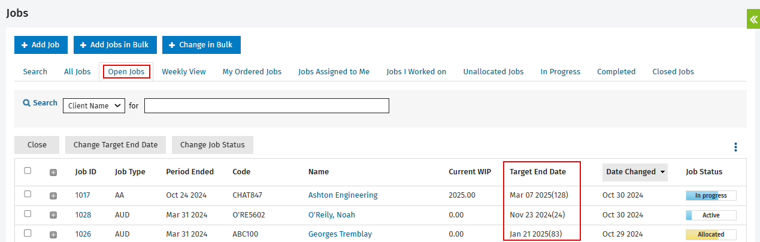Open Georges Tremblay client link
The width and height of the screenshot is (760, 242).
pyautogui.click(x=340, y=234)
